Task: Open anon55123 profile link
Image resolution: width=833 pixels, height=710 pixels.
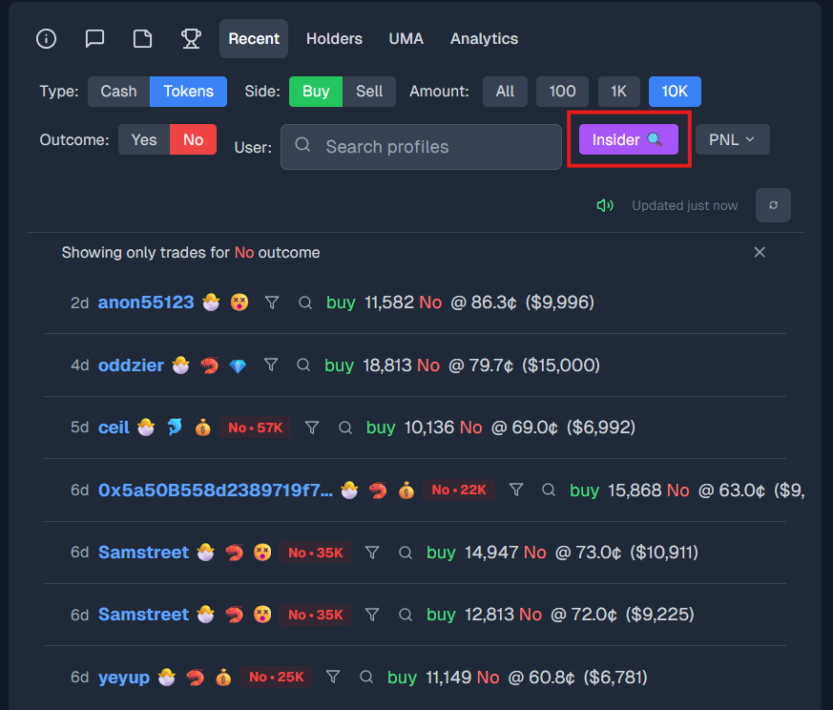Action: coord(146,303)
